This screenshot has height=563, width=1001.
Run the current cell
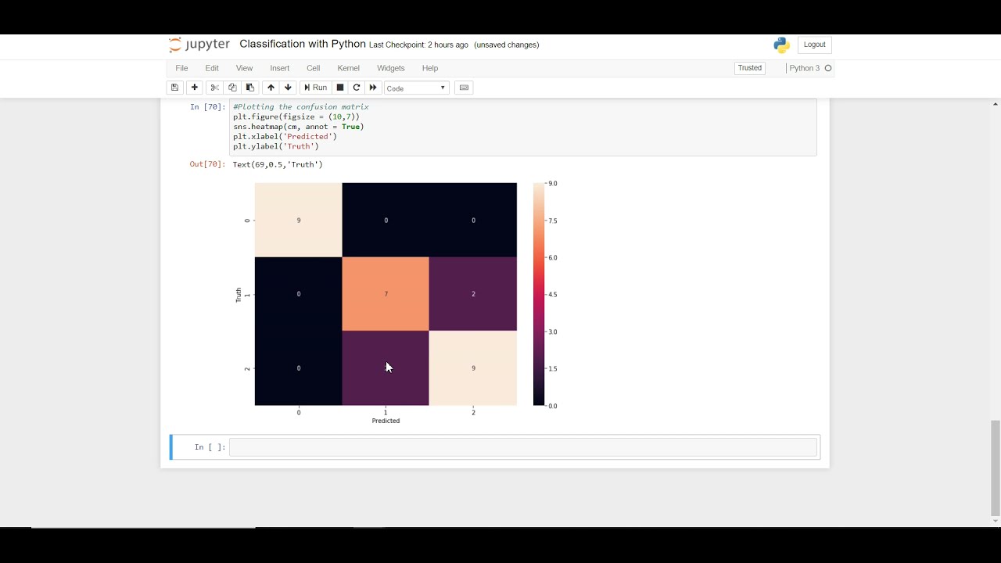pyautogui.click(x=315, y=88)
